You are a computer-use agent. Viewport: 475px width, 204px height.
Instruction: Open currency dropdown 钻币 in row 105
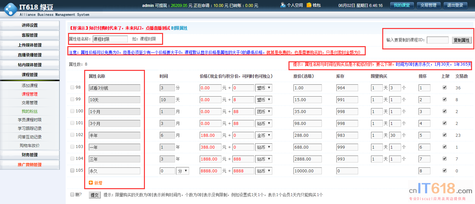264,171
